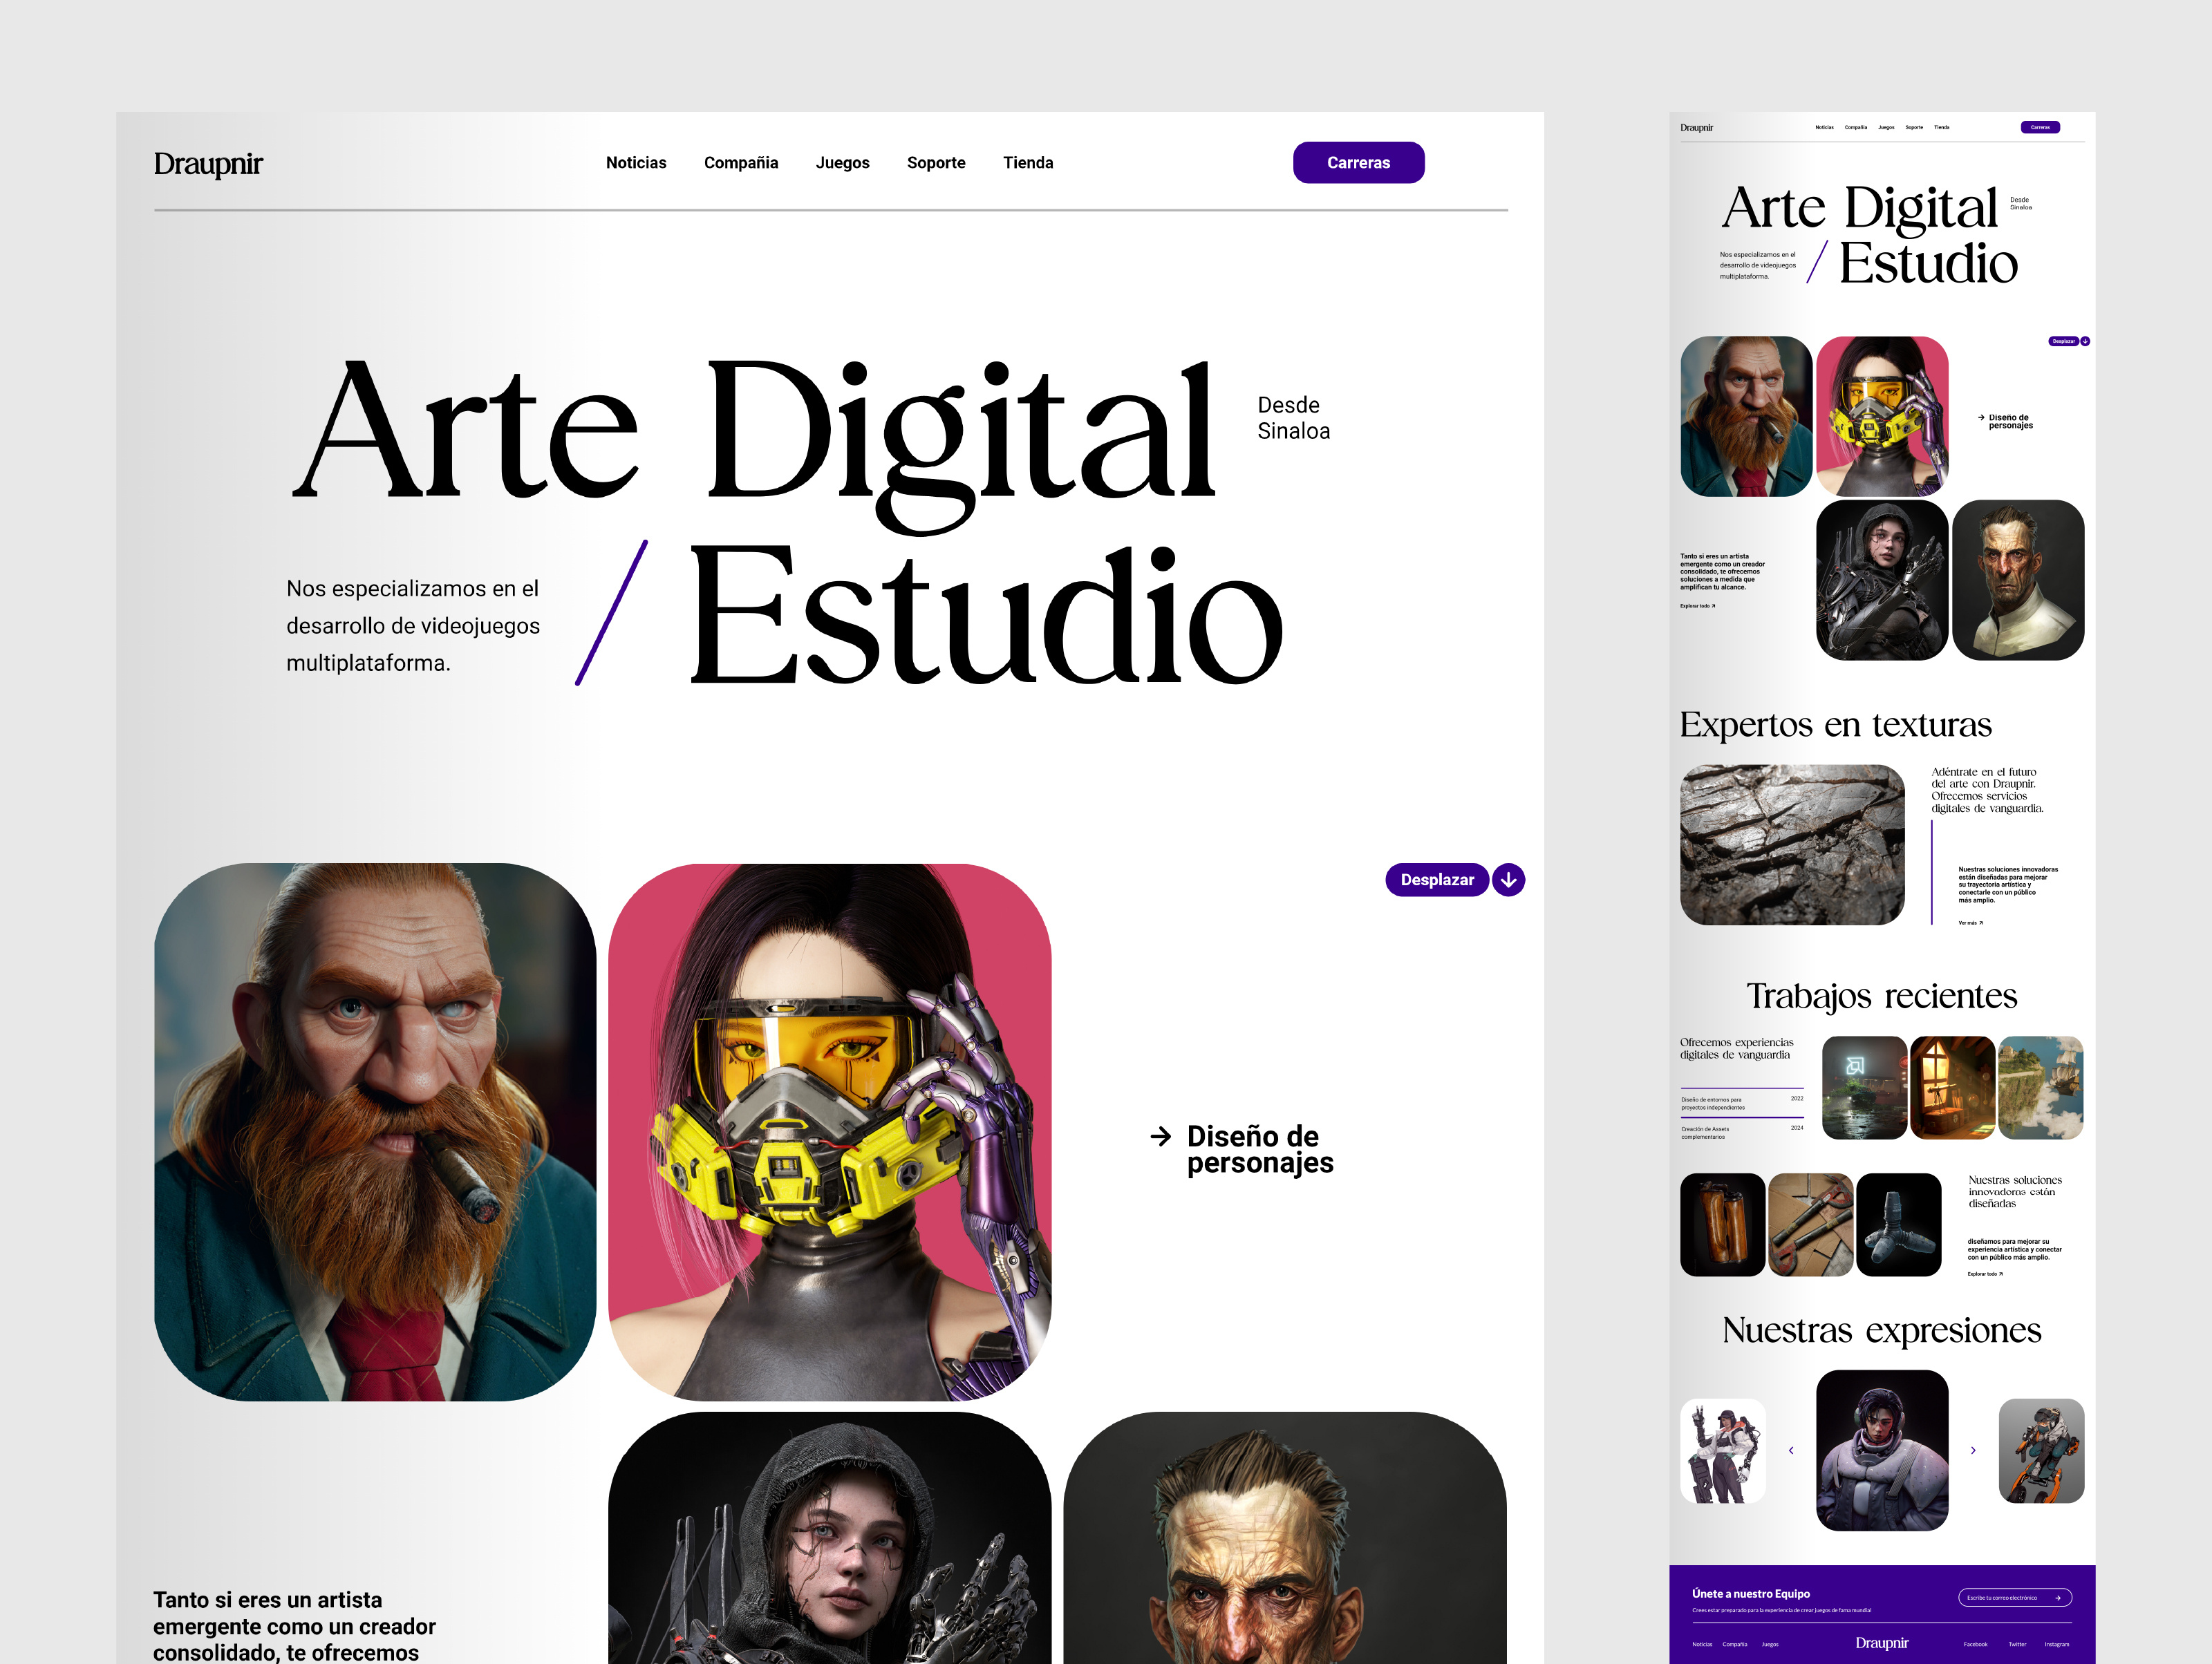2212x1664 pixels.
Task: Click the 'Nuestras expresiones' heading
Action: pos(1881,1330)
